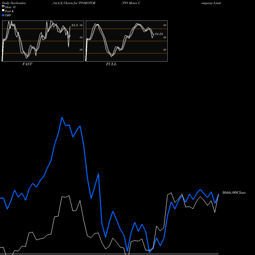Click the 50 axis label in FULL chart
255x255 pixels.
(x=165, y=37)
